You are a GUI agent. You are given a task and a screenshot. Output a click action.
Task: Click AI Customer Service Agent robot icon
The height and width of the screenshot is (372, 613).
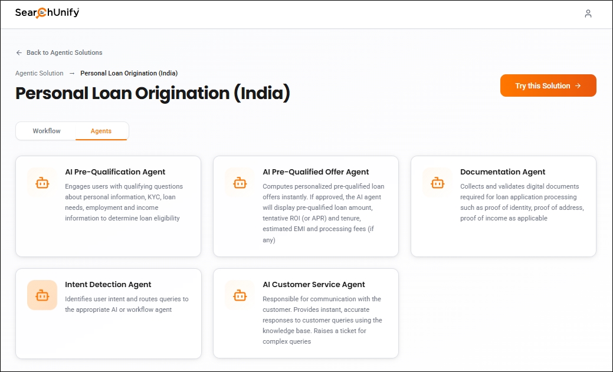click(x=240, y=295)
